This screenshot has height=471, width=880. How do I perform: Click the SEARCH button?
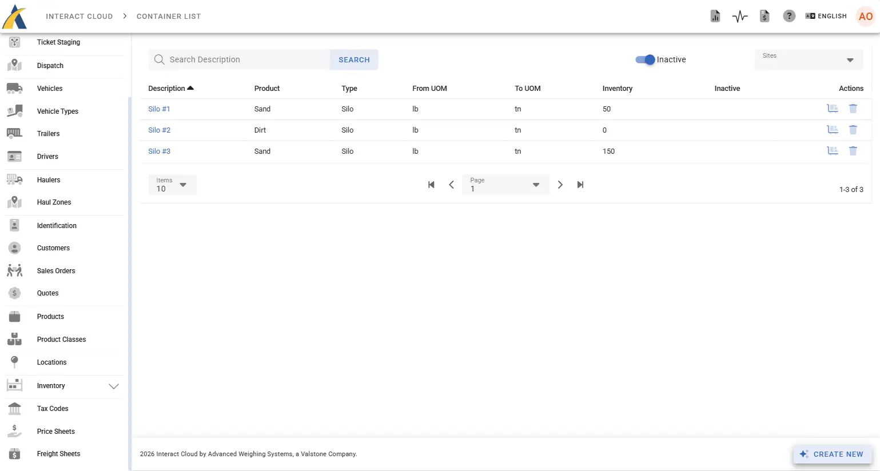(354, 59)
